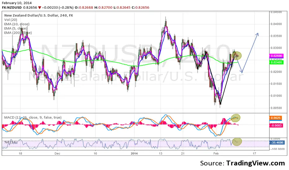Click the high value H:0.82700
Image resolution: width=289 pixels, height=170 pixels.
[x=103, y=7]
